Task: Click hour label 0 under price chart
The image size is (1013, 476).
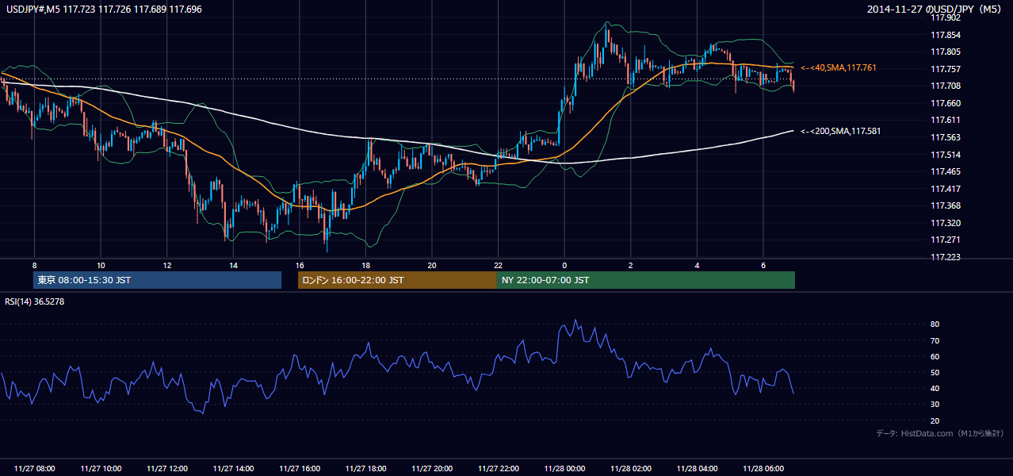Action: click(x=564, y=265)
